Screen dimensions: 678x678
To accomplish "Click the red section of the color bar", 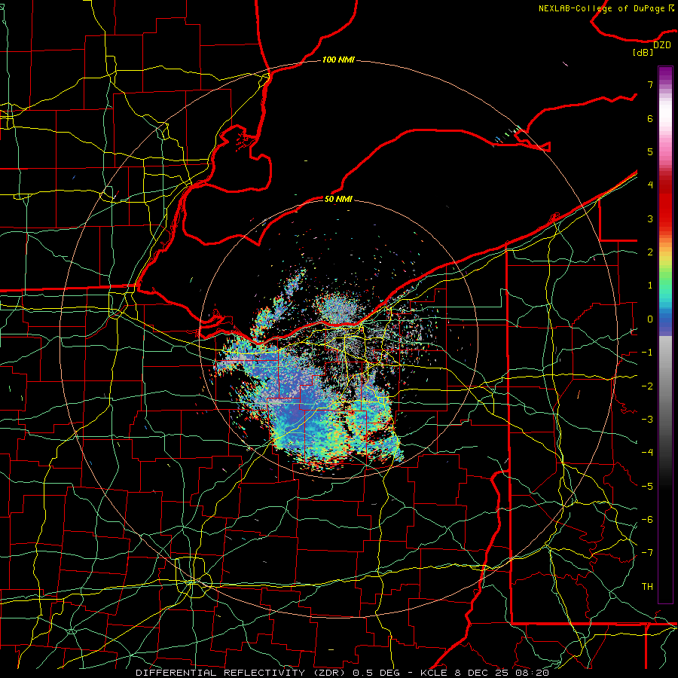I will (x=665, y=203).
